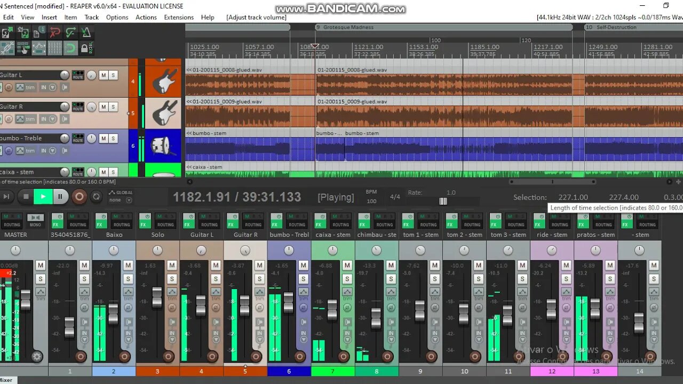
Task: Open Guitar R IN input dropdown in track panel
Action: pyautogui.click(x=48, y=119)
